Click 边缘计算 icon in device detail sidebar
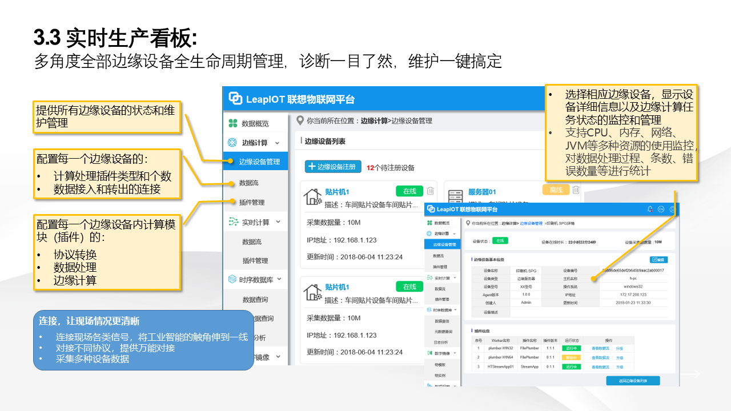731x411 pixels. tap(429, 233)
